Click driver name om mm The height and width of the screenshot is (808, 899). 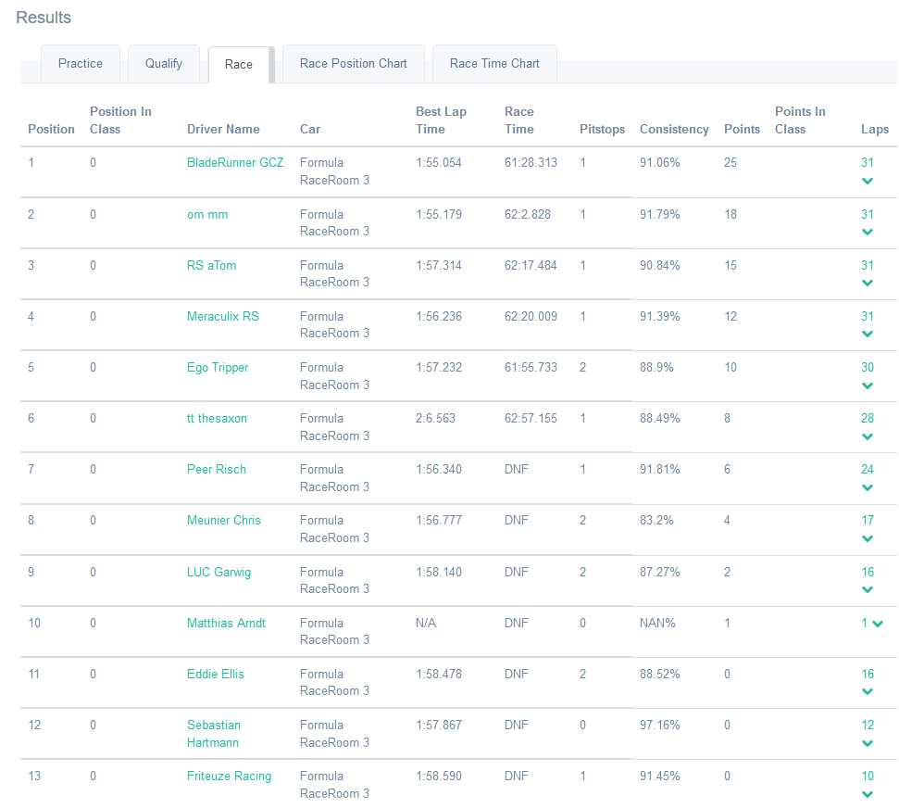pos(207,215)
